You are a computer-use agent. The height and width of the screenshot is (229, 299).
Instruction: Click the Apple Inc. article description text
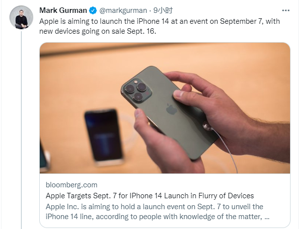pos(157,212)
